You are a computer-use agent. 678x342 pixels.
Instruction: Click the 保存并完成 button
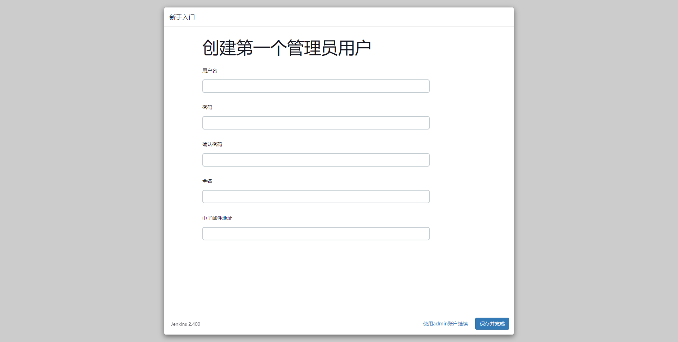pyautogui.click(x=492, y=324)
